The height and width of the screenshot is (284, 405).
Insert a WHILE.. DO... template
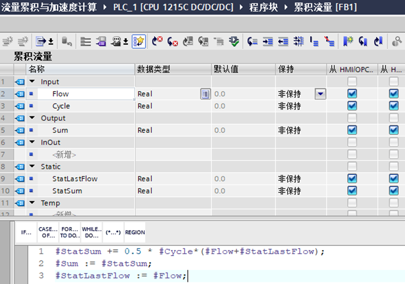click(92, 232)
